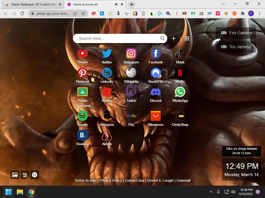Open the notification count badge
The image size is (265, 198).
(258, 192)
